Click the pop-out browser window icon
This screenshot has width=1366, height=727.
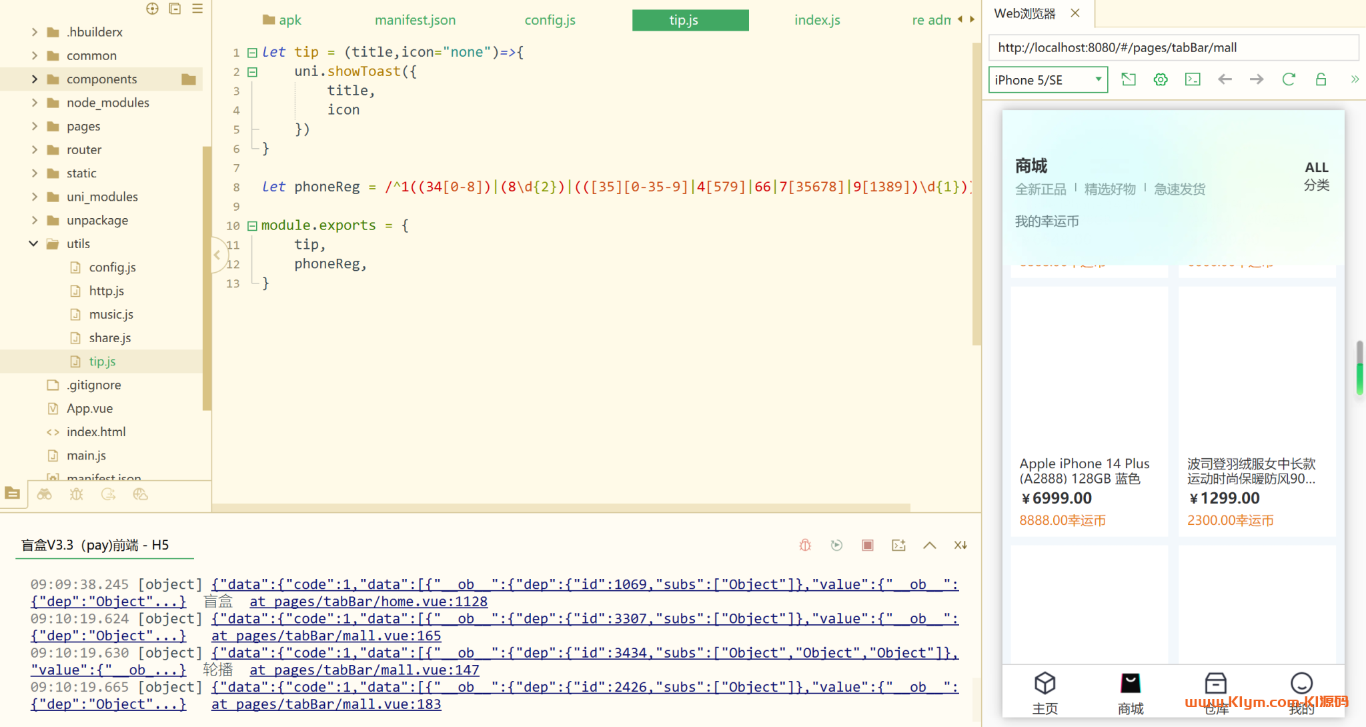click(x=1129, y=79)
